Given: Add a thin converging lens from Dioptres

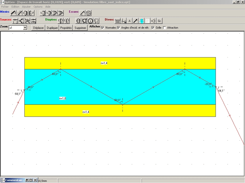Looking at the screenshot, I should (61, 21).
